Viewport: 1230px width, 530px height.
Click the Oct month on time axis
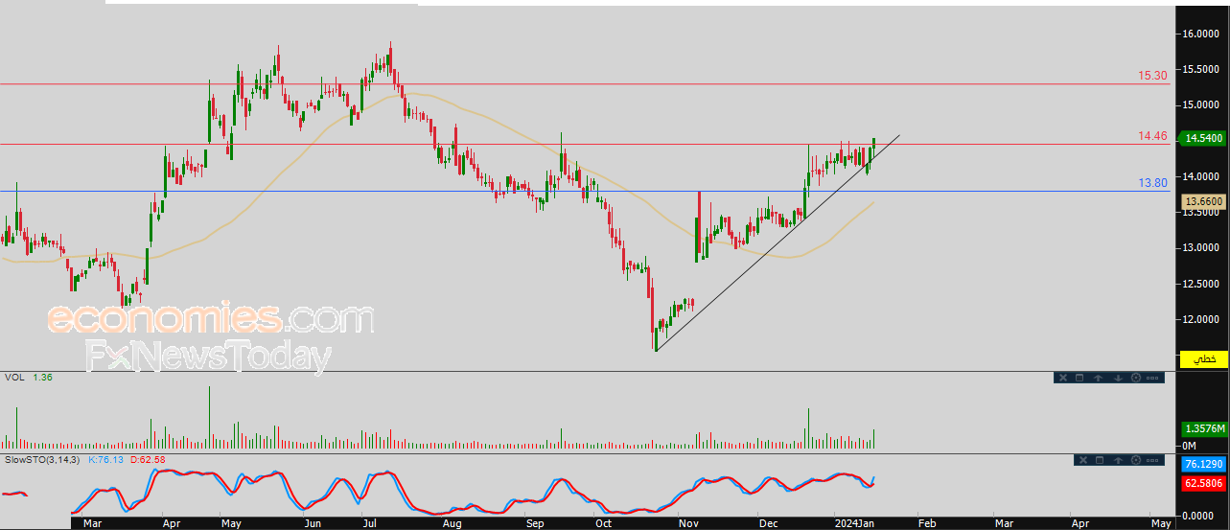pos(603,523)
